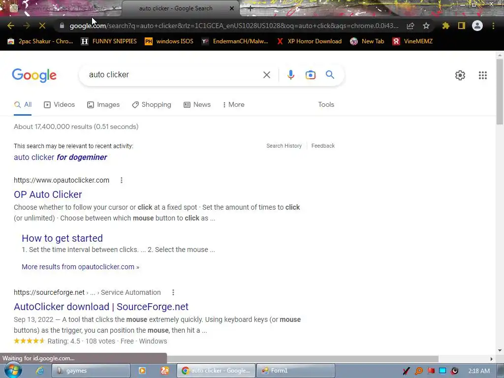Image resolution: width=504 pixels, height=378 pixels.
Task: Search by image with the camera icon
Action: coord(310,75)
